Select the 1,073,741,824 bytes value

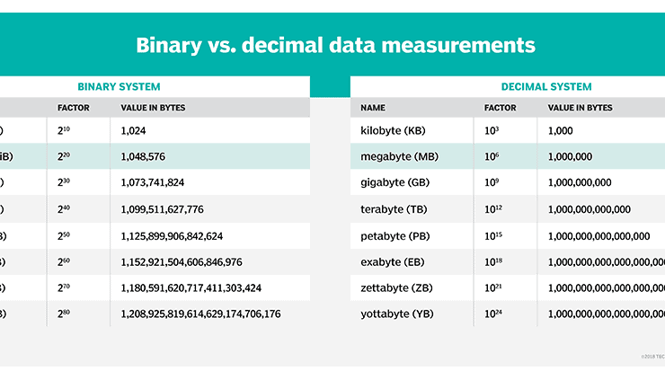click(x=153, y=182)
